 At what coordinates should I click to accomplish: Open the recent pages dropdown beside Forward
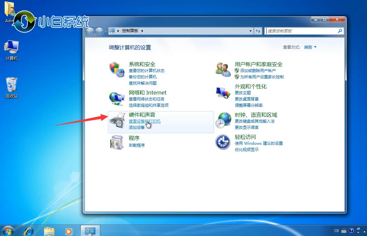click(106, 31)
